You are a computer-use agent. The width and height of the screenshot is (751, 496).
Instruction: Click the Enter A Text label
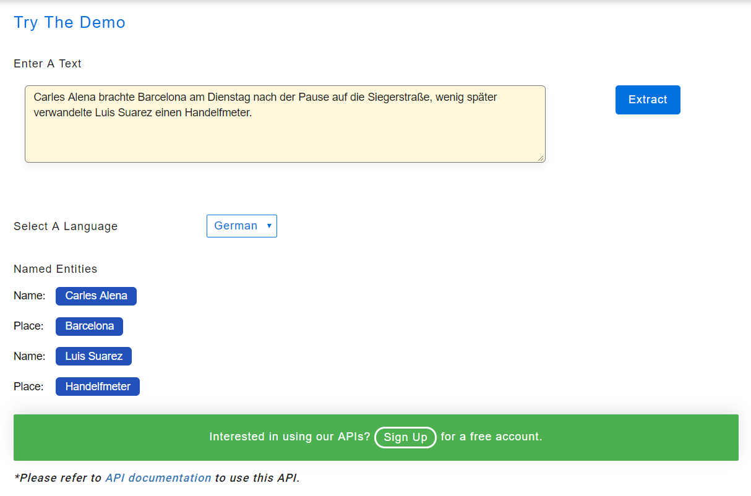tap(47, 63)
